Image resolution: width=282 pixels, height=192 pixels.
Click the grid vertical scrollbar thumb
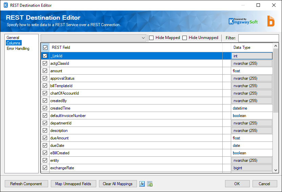pyautogui.click(x=276, y=81)
